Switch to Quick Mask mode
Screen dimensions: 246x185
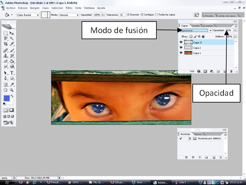(x=11, y=110)
